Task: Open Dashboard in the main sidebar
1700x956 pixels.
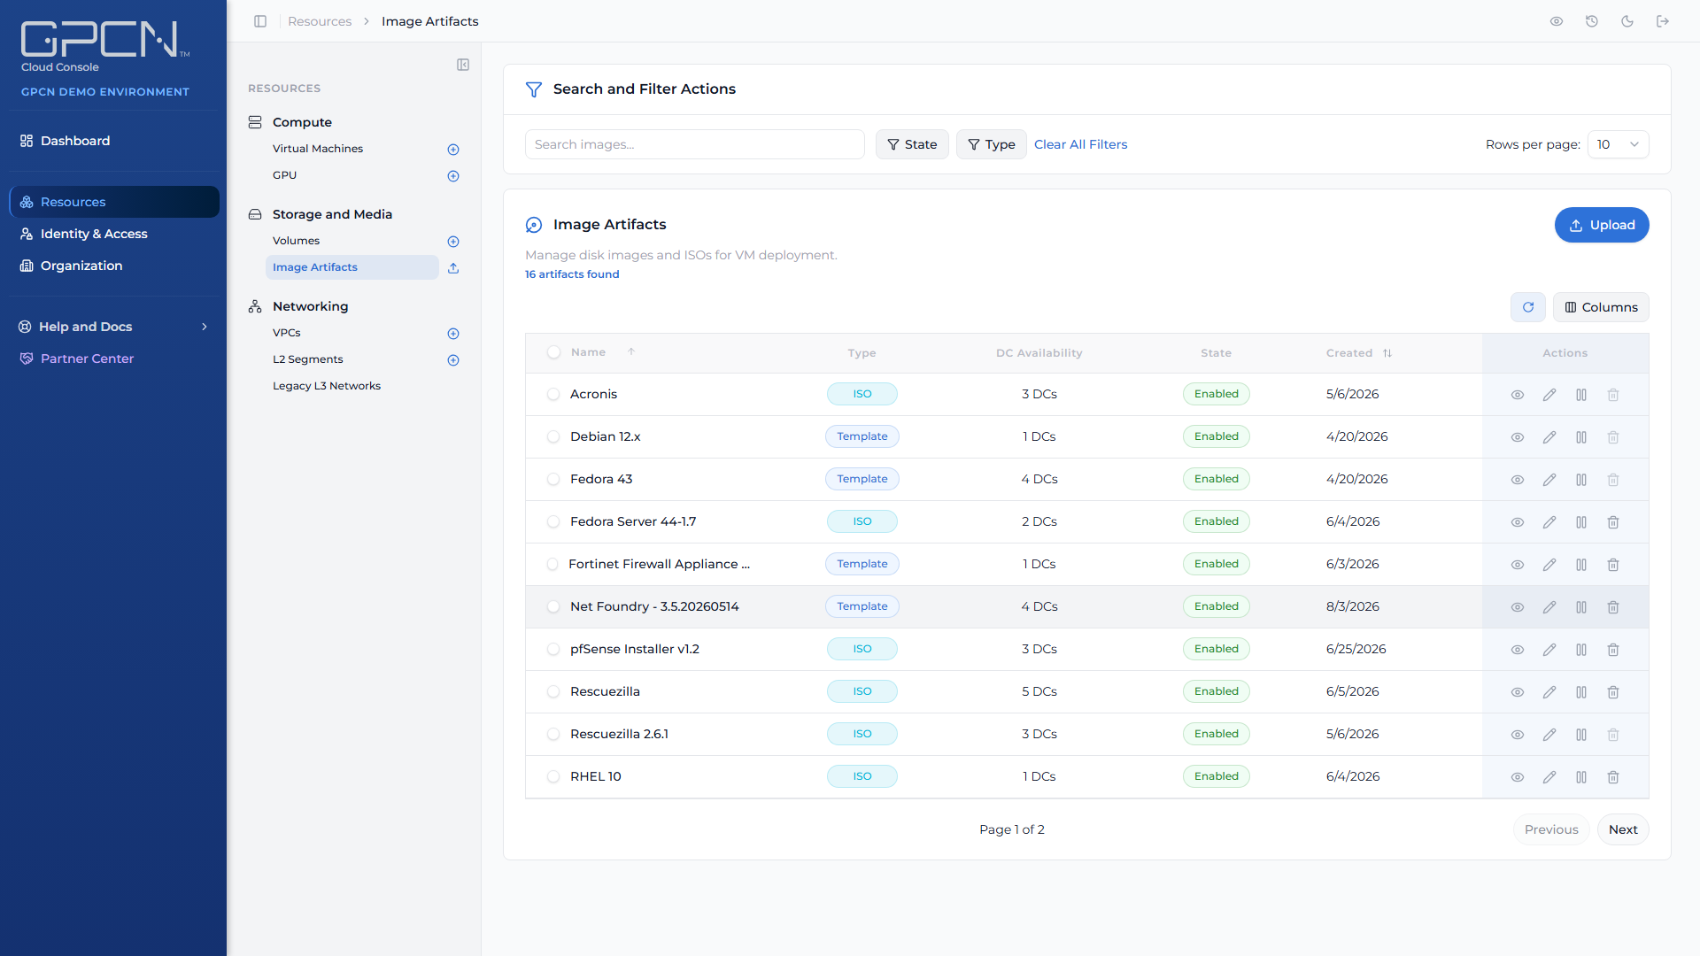Action: [x=113, y=141]
